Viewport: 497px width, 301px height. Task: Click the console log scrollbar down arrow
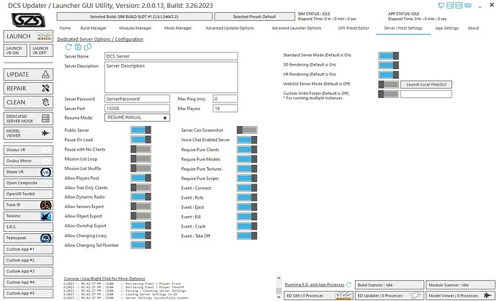click(x=279, y=297)
